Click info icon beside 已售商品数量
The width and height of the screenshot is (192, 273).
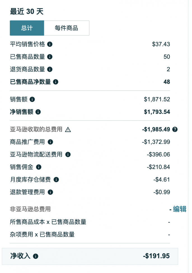click(x=50, y=57)
